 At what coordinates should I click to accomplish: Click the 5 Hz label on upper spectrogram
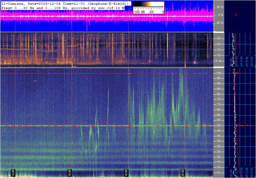(x=220, y=61)
